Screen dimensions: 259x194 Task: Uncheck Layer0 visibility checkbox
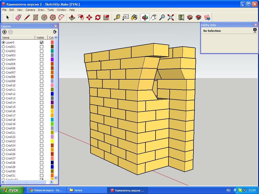[41, 42]
